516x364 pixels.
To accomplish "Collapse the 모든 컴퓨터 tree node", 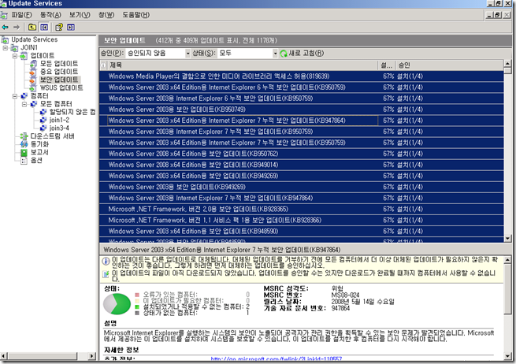I will tap(24, 104).
